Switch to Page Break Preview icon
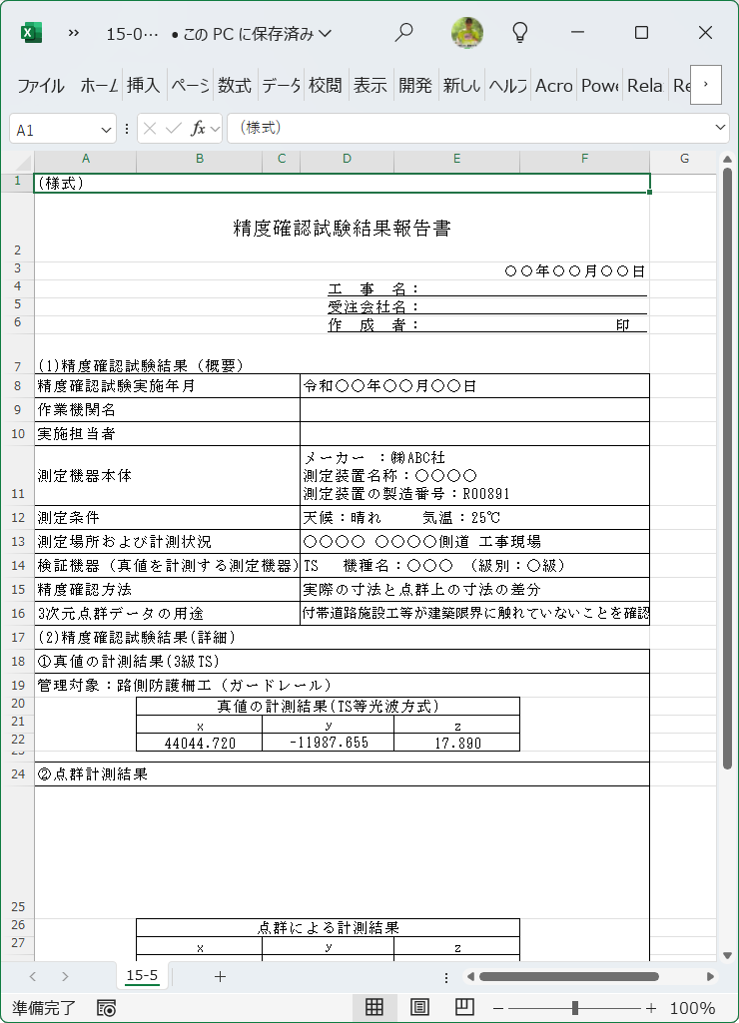This screenshot has height=1023, width=739. click(464, 1007)
